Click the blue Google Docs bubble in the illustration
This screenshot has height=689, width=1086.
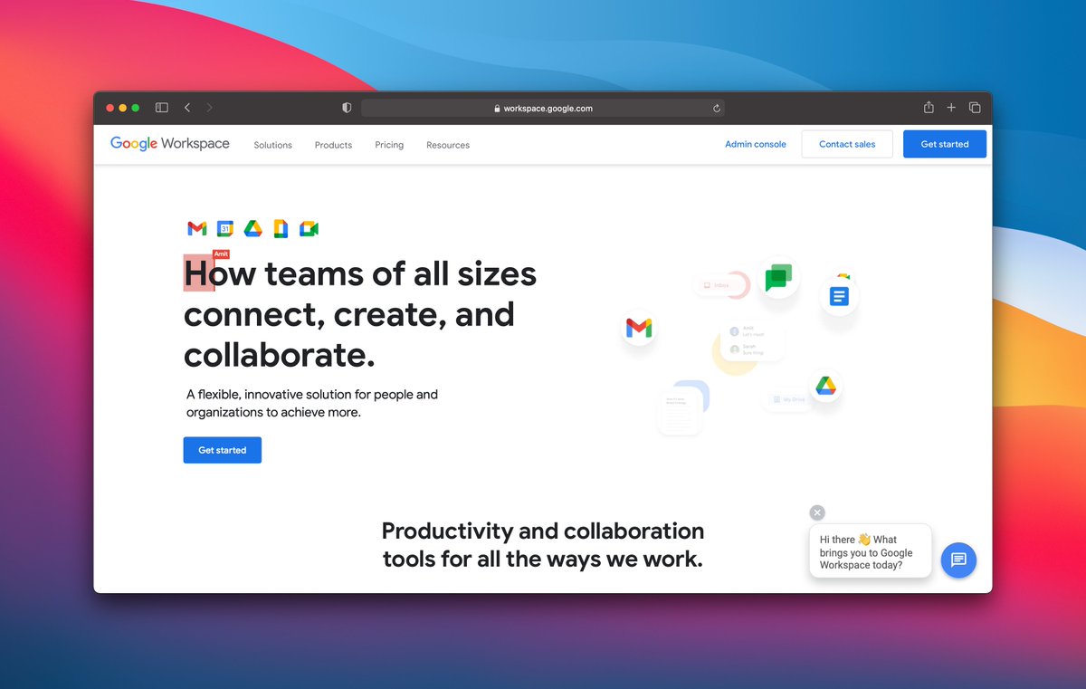tap(839, 296)
